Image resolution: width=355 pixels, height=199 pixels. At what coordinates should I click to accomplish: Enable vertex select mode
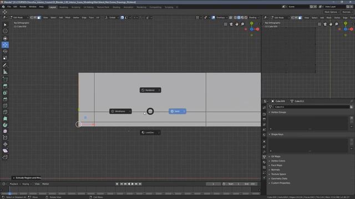point(32,18)
